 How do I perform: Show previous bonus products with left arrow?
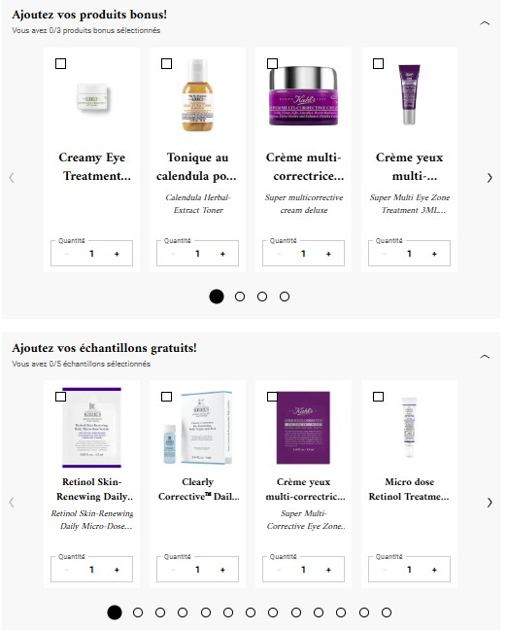pyautogui.click(x=12, y=178)
